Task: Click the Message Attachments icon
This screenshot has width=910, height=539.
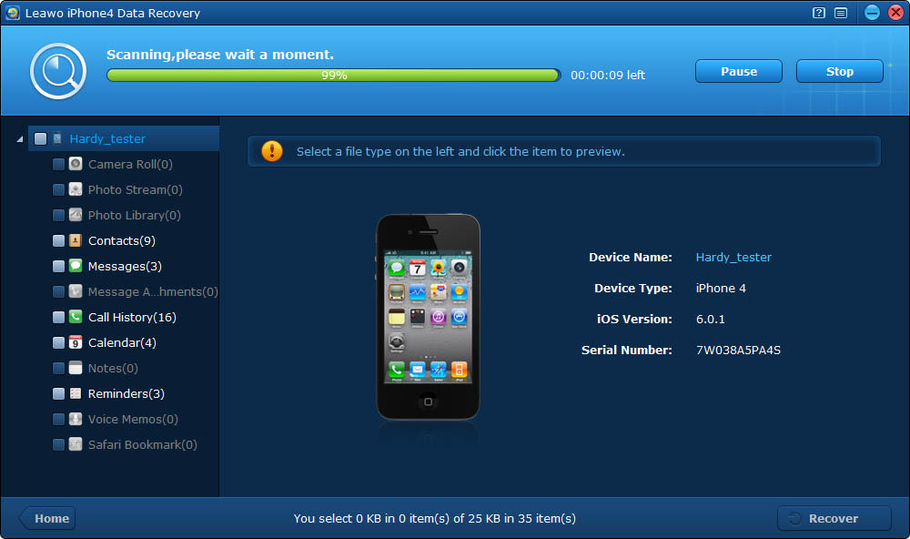Action: coord(76,291)
